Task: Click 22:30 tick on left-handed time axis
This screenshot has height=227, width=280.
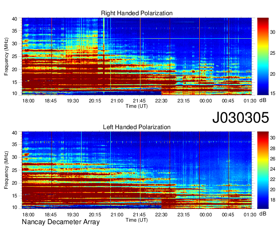Action: [x=161, y=215]
